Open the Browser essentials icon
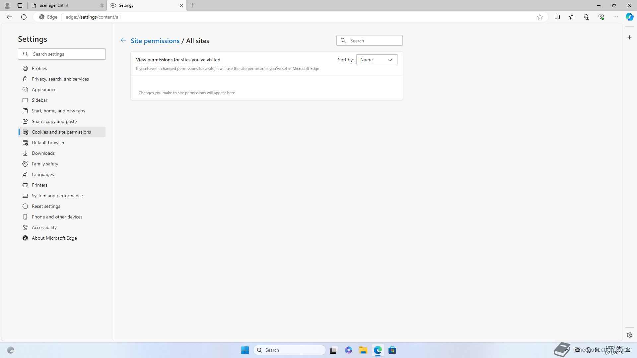This screenshot has height=358, width=637. [x=601, y=17]
